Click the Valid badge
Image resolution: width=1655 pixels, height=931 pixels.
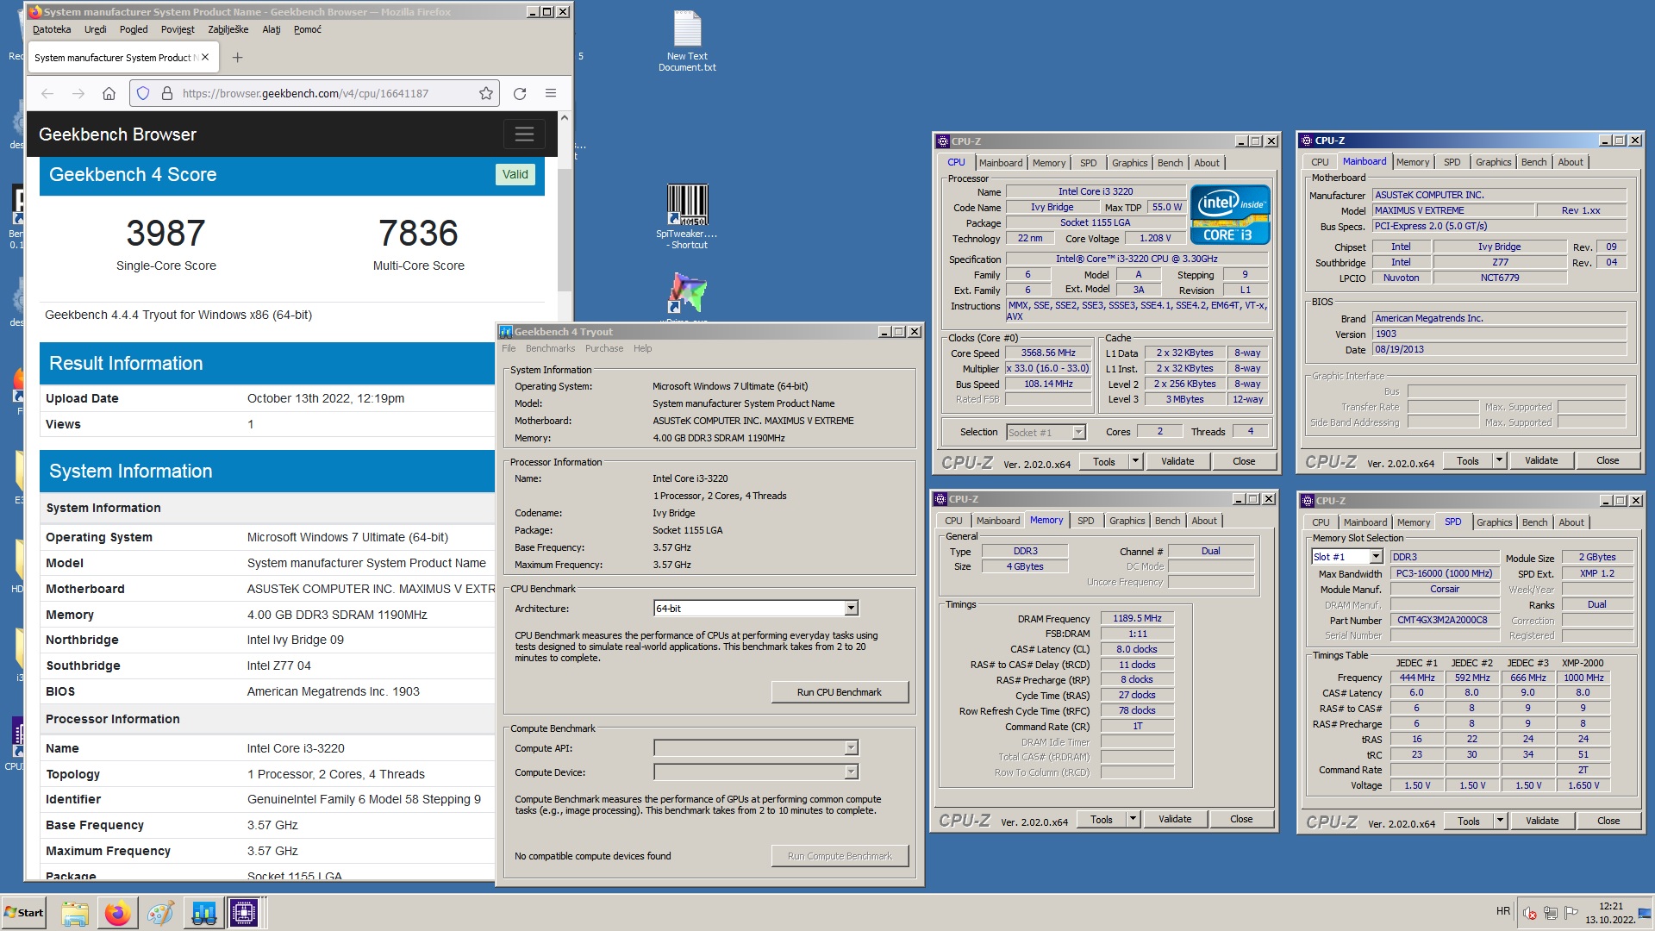click(x=515, y=174)
